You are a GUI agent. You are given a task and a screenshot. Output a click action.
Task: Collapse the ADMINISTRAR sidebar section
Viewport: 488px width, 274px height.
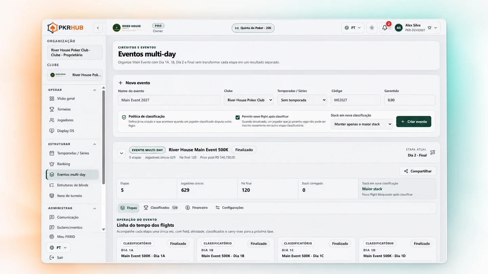tap(95, 208)
